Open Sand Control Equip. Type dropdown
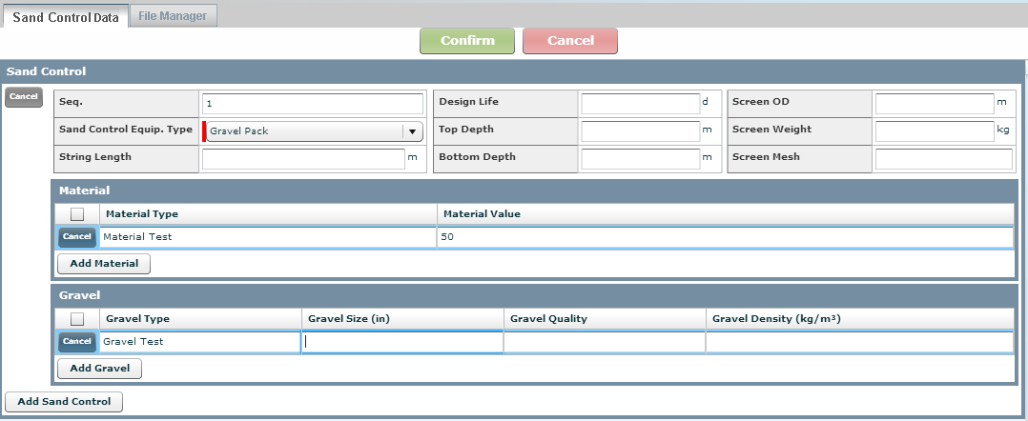 click(412, 131)
